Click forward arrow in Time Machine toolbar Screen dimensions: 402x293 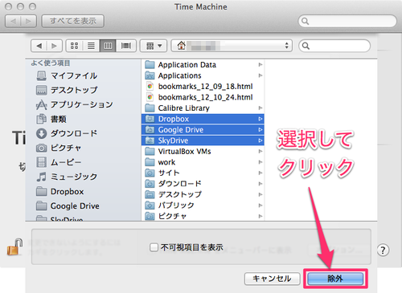pyautogui.click(x=28, y=21)
